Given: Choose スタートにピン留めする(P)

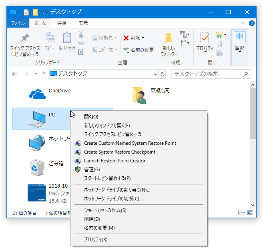Looking at the screenshot, I should (139, 178).
